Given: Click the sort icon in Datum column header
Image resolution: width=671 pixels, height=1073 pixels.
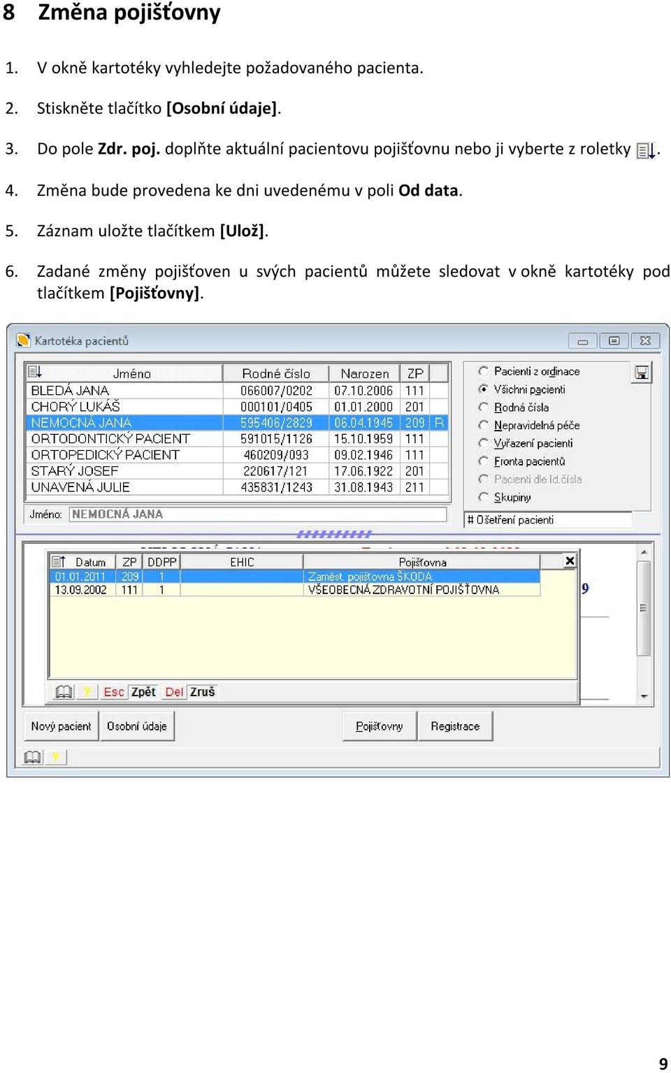Looking at the screenshot, I should point(59,561).
